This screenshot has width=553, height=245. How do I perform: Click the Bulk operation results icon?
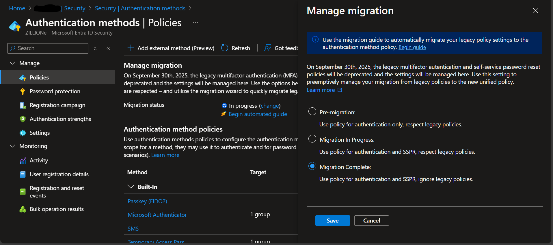(x=23, y=209)
